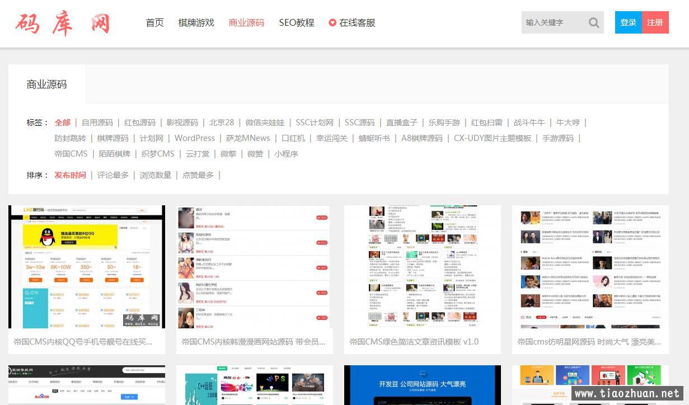Viewport: 689px width, 405px height.
Task: Sort by 评论最多
Action: 113,175
